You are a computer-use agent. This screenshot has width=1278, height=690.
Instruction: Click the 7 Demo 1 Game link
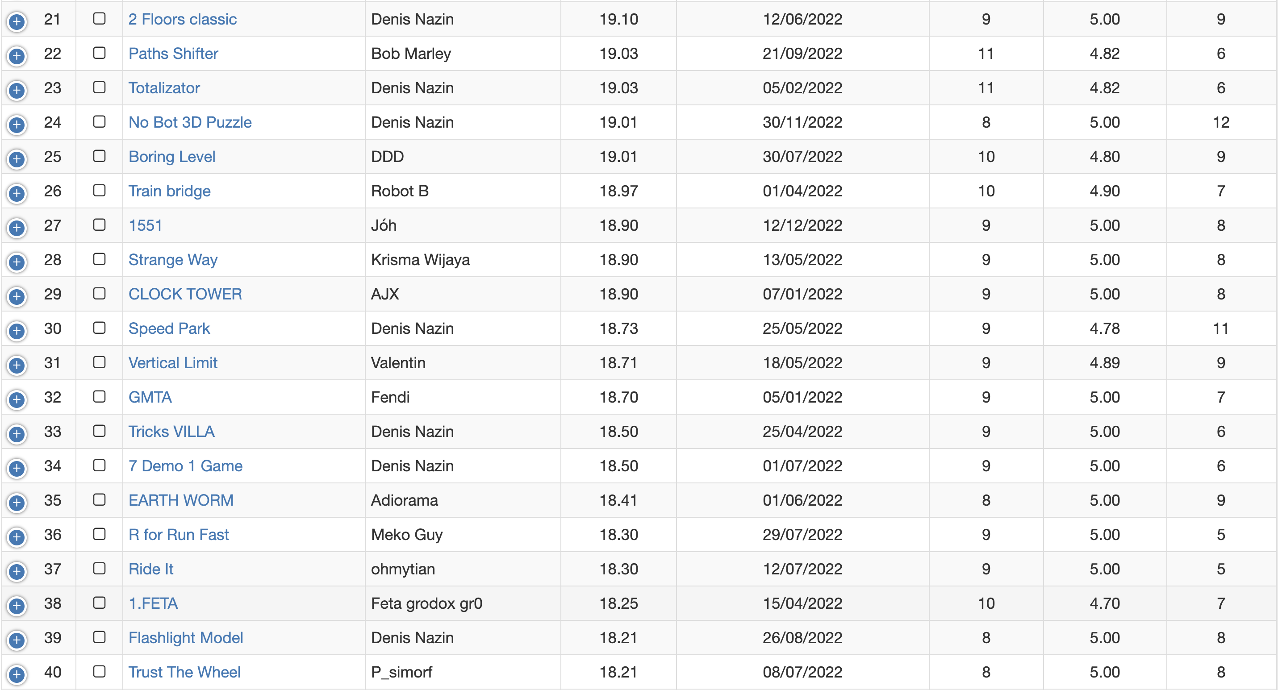[x=185, y=466]
